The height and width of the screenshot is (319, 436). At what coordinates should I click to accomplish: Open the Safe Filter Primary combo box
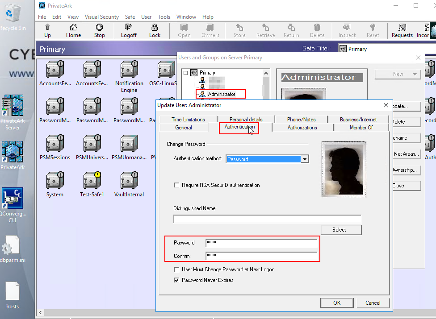click(387, 49)
